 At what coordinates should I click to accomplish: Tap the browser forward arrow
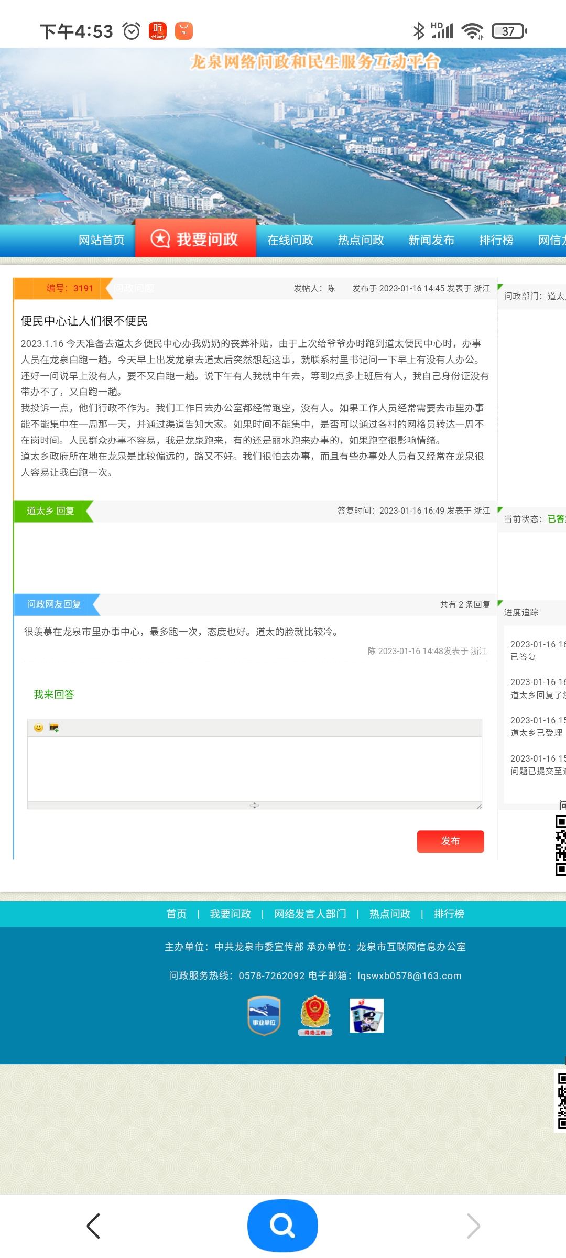point(473,1226)
